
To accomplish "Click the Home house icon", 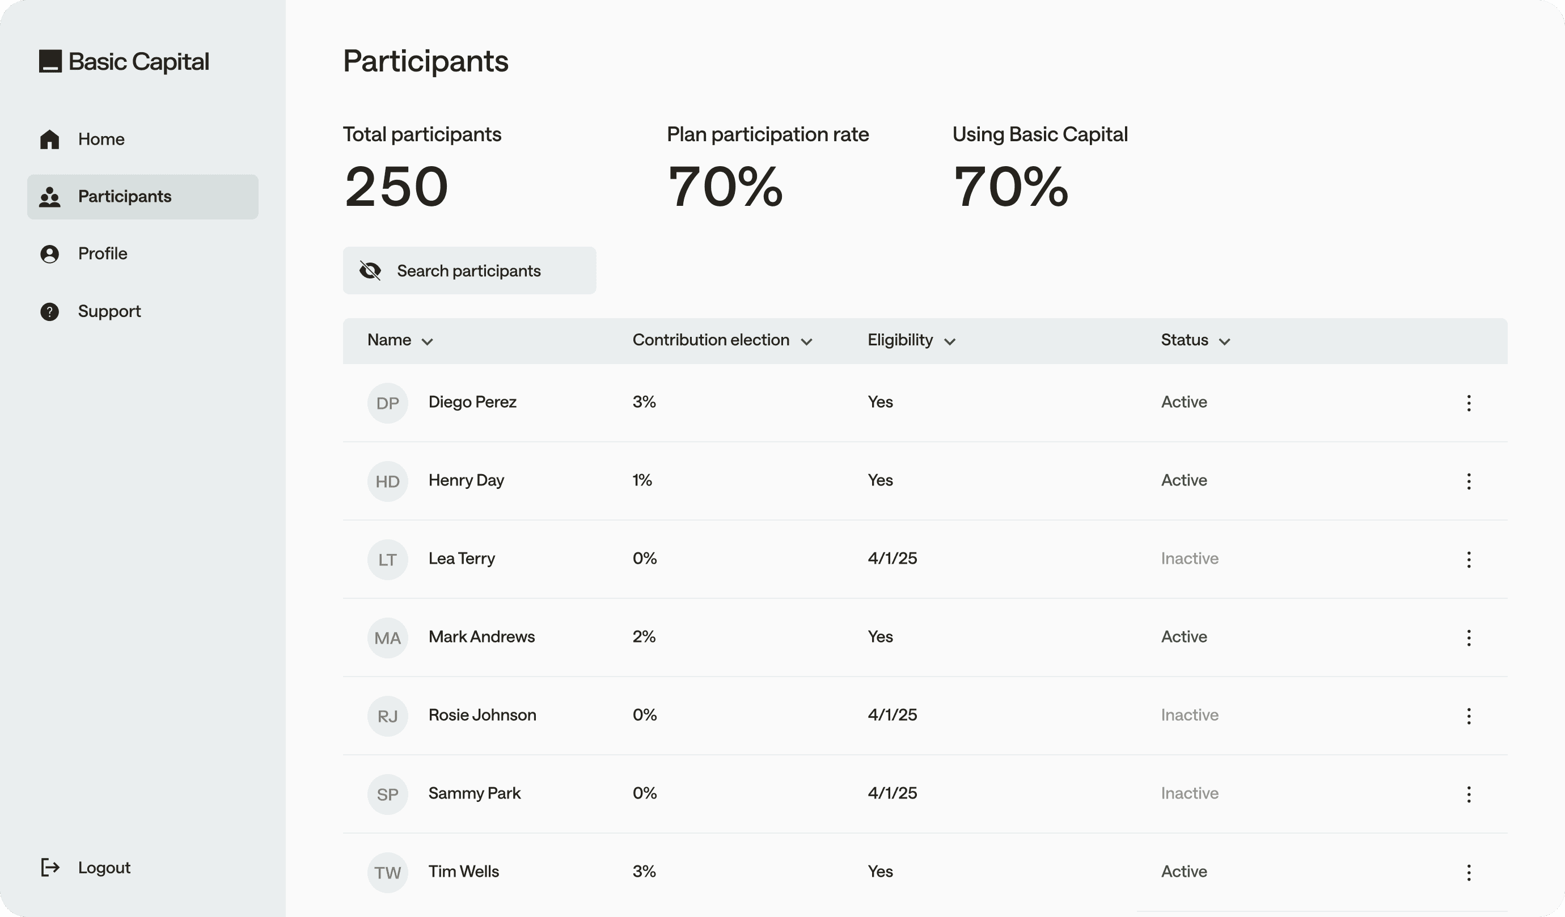I will point(50,139).
